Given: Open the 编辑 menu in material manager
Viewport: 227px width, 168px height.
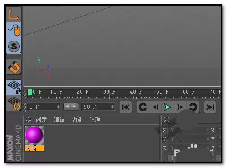Looking at the screenshot, I should tap(59, 119).
